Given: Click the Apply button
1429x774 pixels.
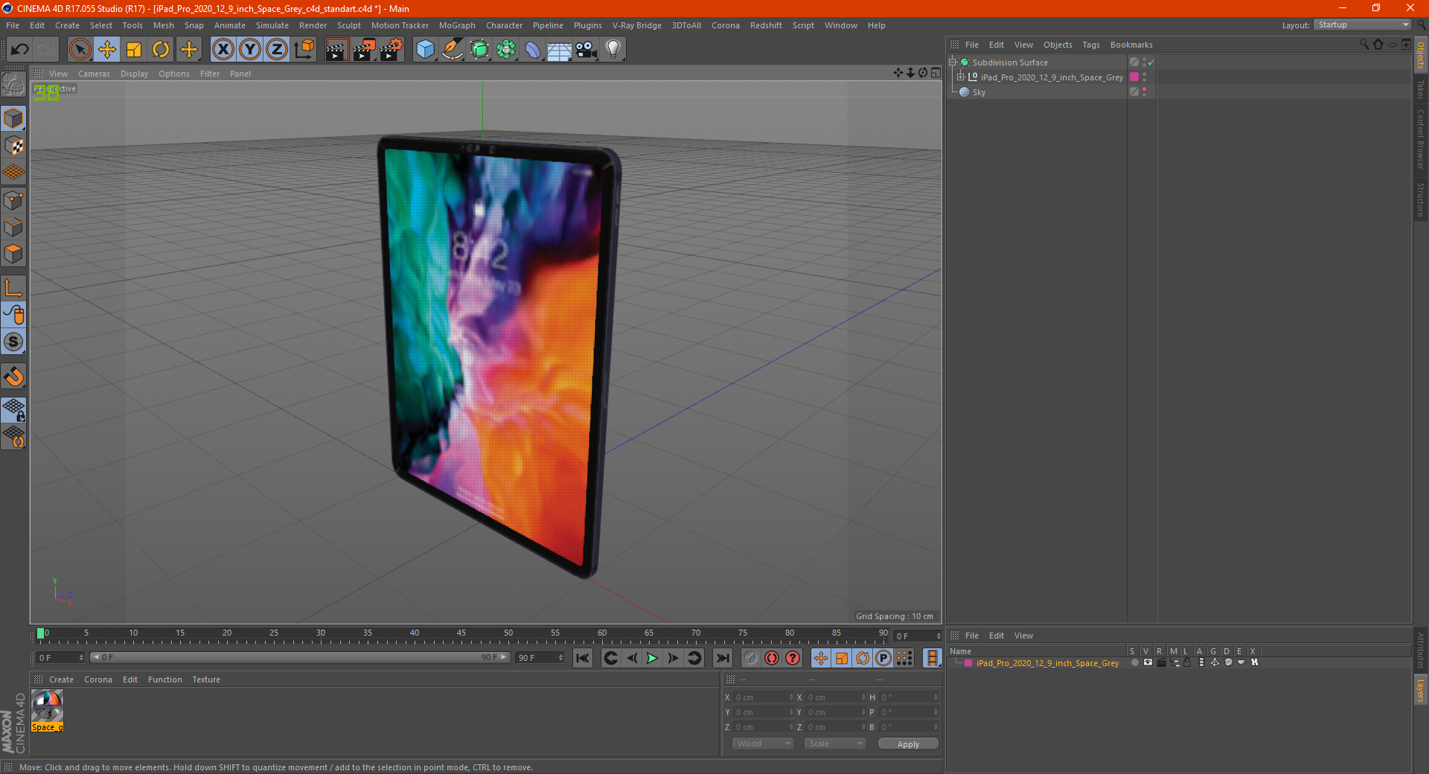Looking at the screenshot, I should point(908,744).
